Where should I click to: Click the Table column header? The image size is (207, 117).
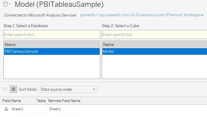coord(41,101)
